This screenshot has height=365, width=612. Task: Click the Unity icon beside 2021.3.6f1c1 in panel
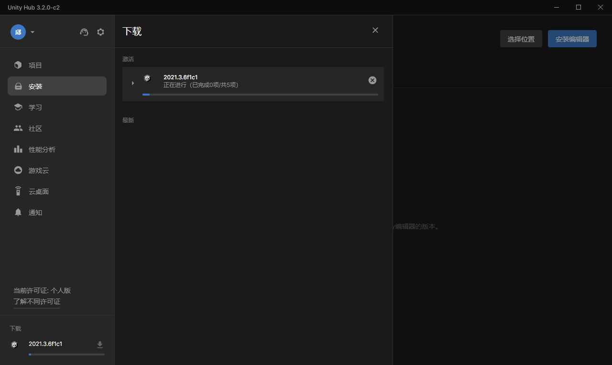click(147, 78)
